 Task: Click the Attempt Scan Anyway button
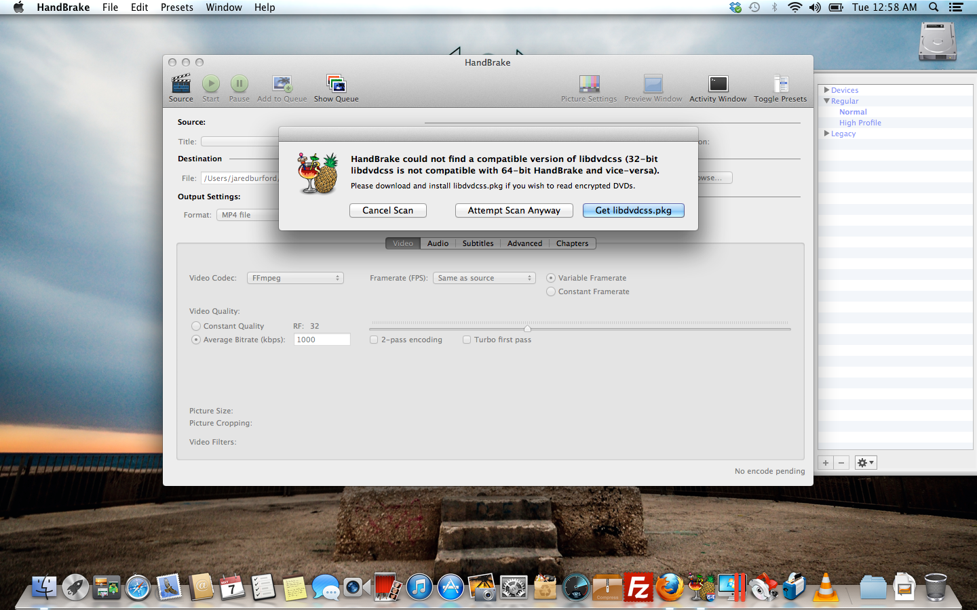click(514, 211)
